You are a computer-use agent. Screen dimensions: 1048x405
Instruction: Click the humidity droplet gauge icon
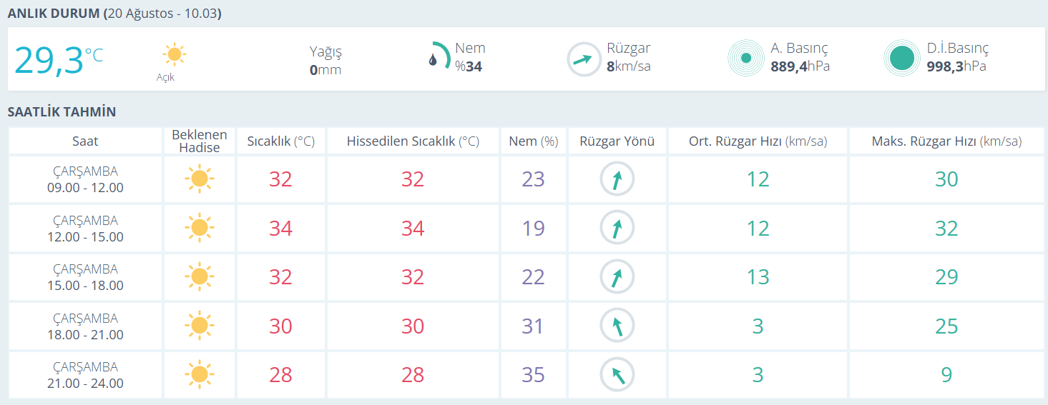coord(439,58)
